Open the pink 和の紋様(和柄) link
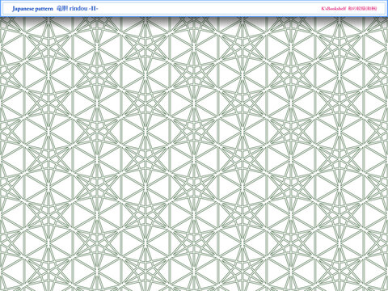Image resolution: width=388 pixels, height=291 pixels. point(362,8)
